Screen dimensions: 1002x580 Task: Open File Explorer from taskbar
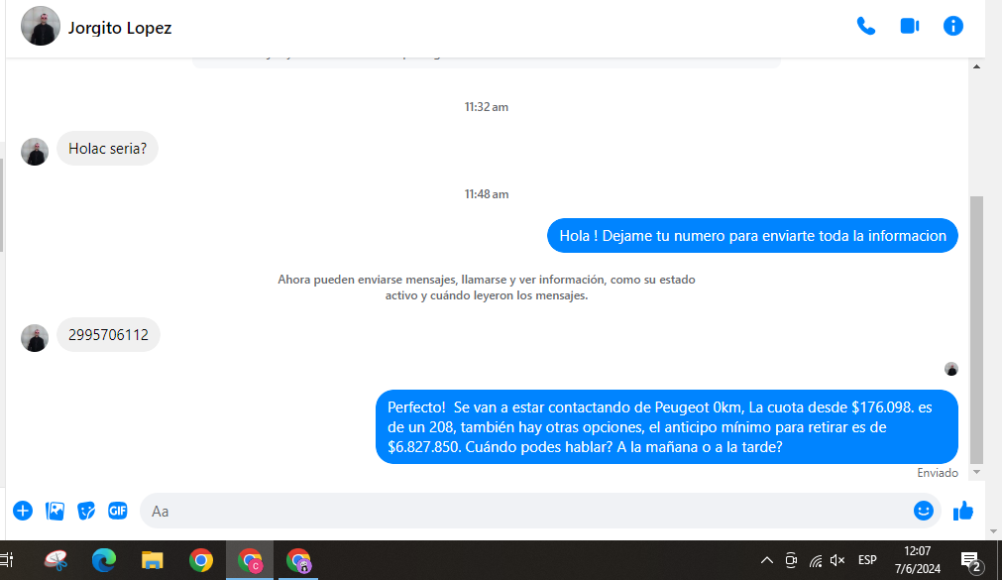[152, 560]
